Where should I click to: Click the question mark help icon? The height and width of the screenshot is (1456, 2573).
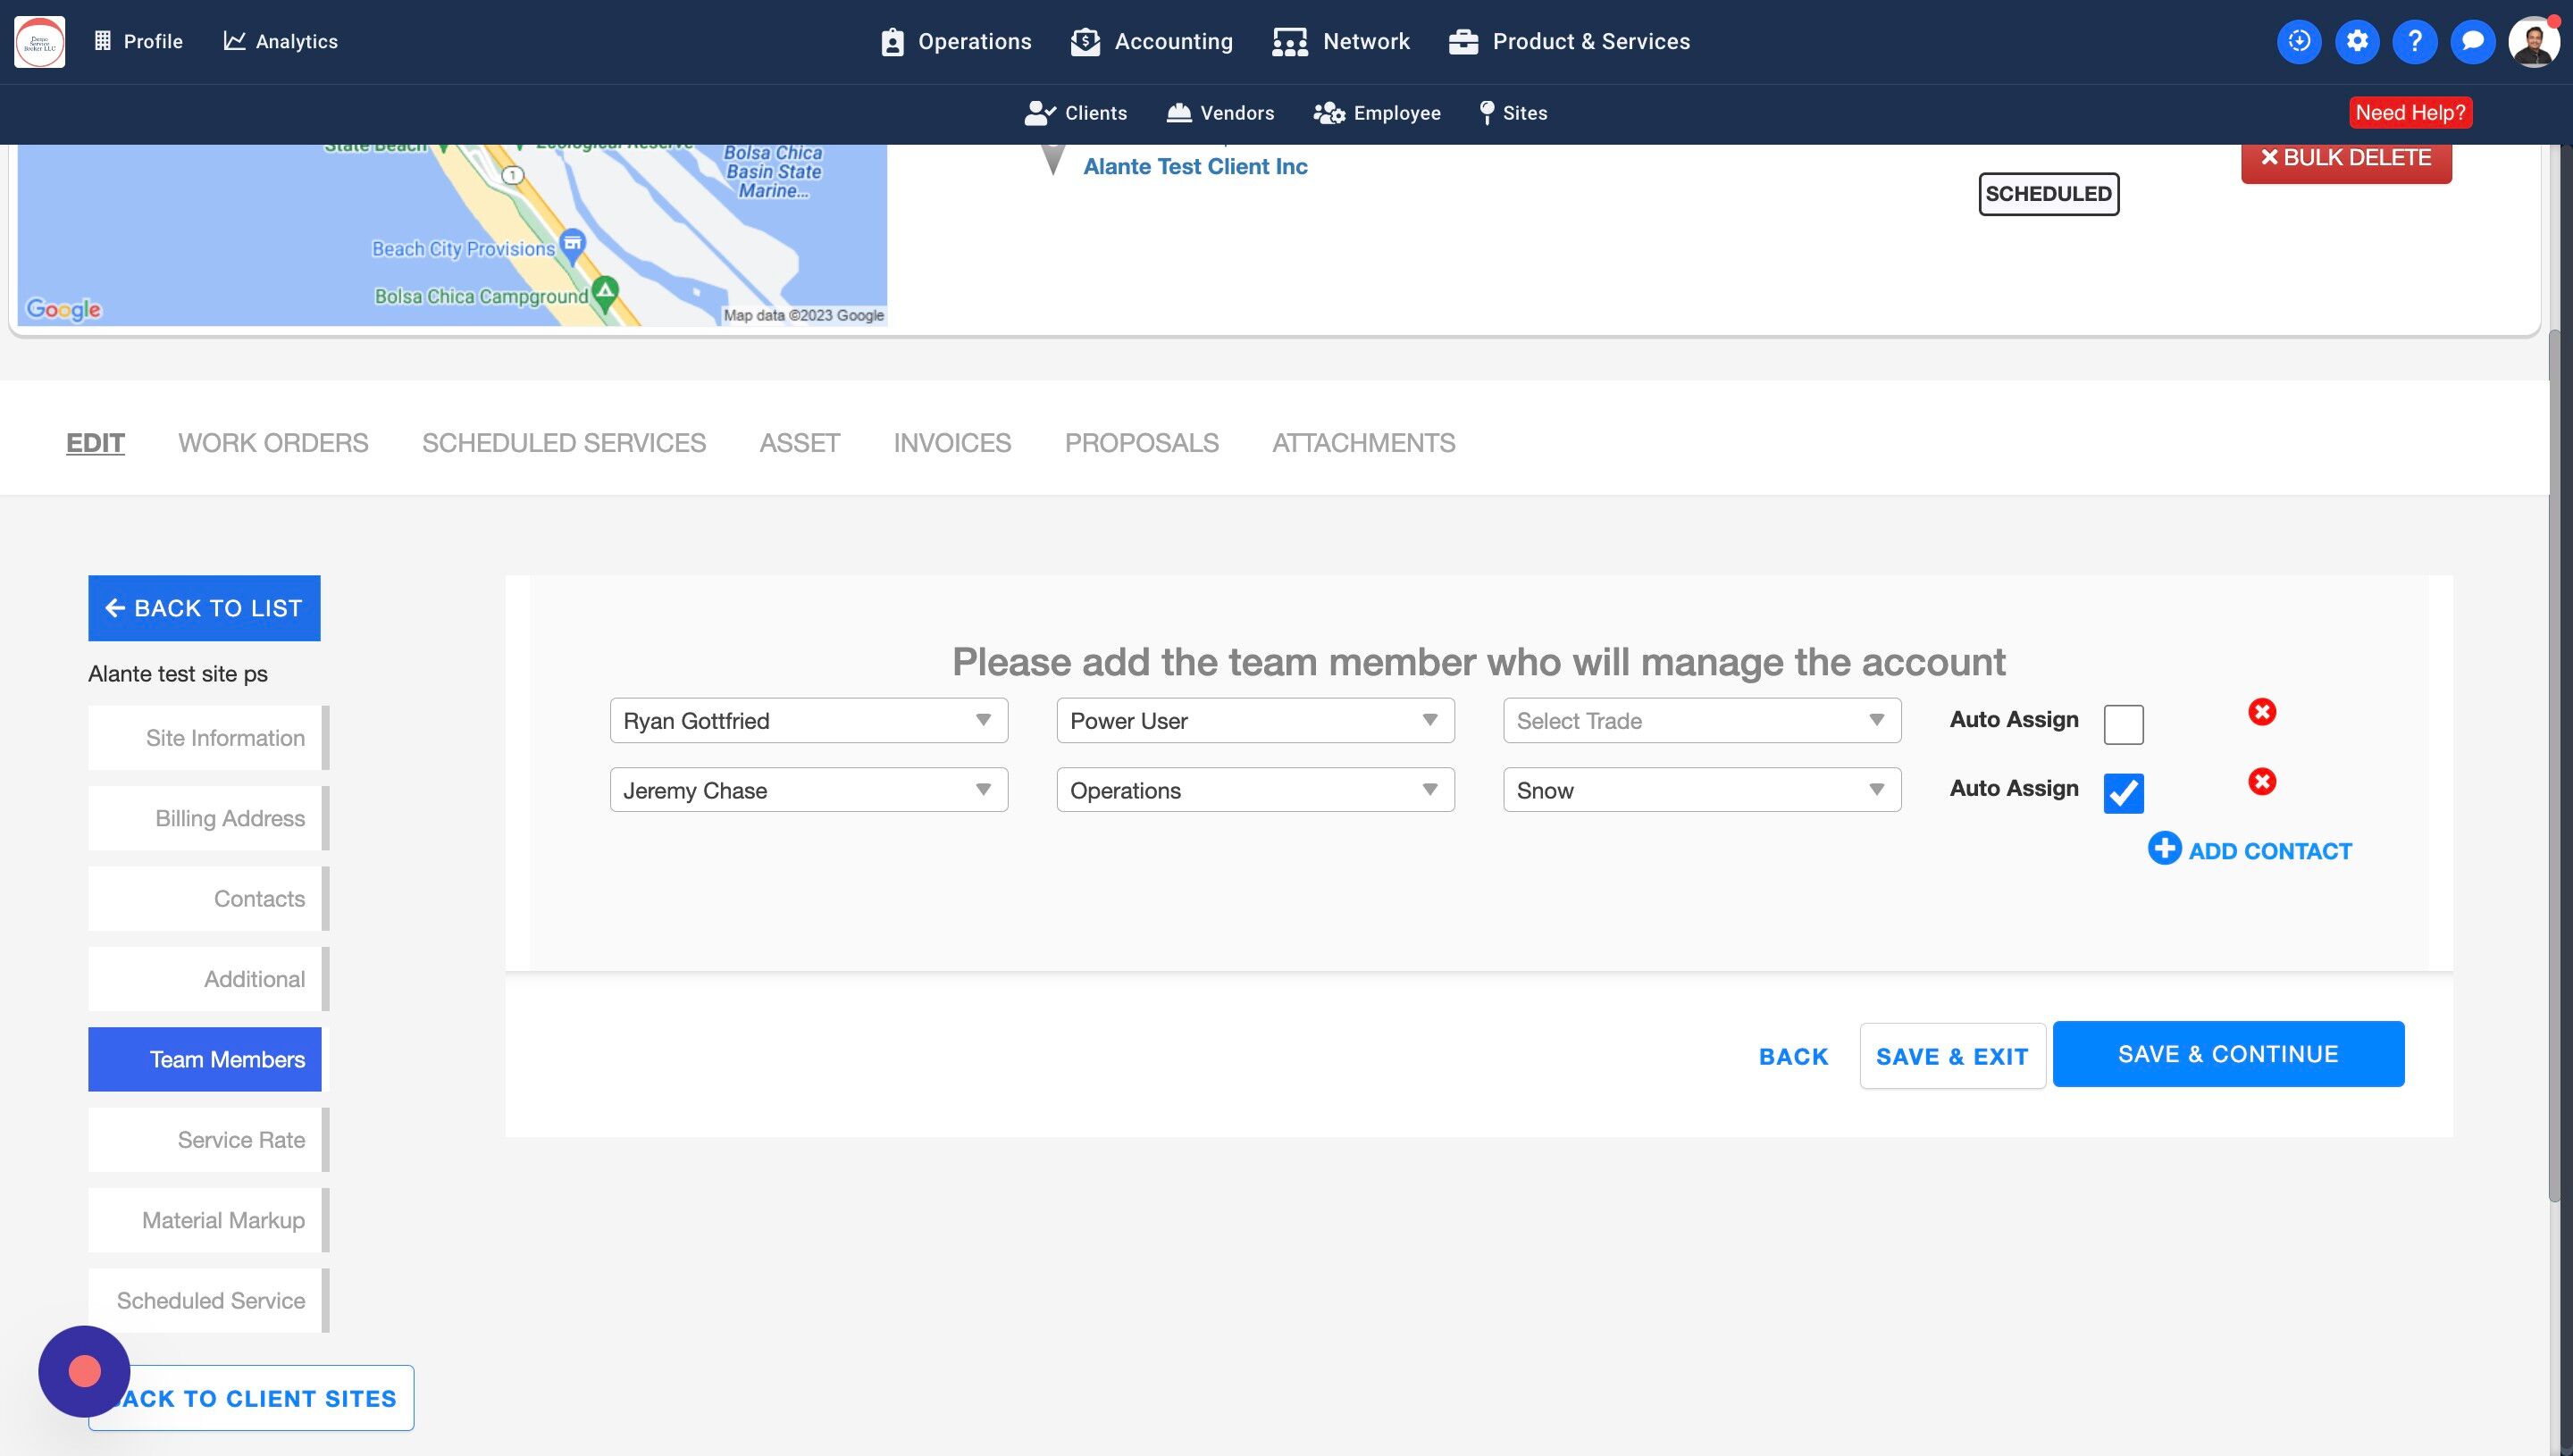coord(2414,41)
